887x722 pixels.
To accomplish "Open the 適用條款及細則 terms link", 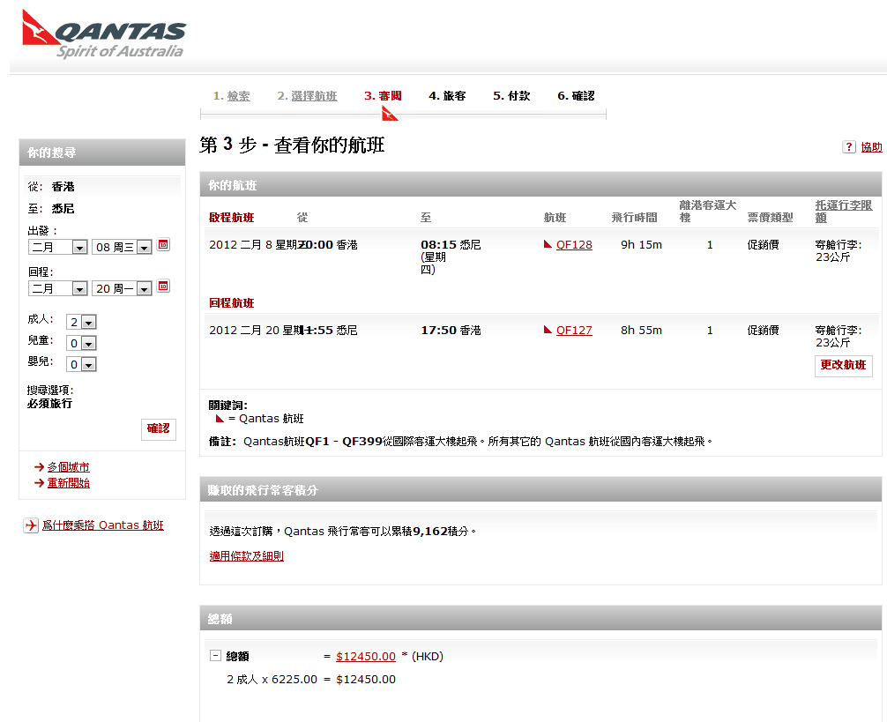I will coord(246,556).
